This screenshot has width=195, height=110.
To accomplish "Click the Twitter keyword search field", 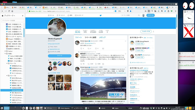I will pos(130,15).
